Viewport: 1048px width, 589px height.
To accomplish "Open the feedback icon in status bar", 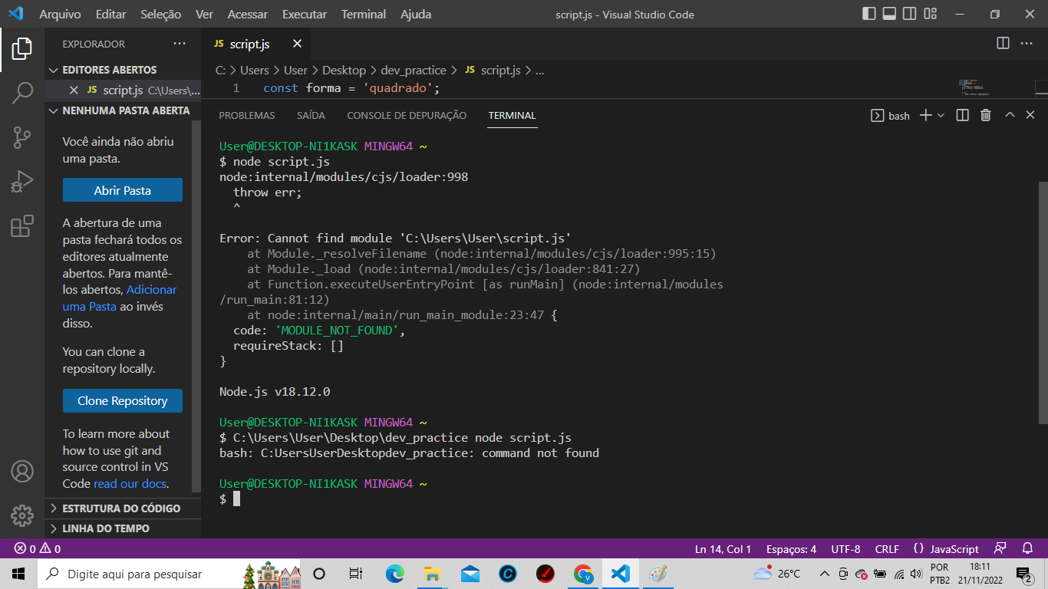I will tap(1000, 549).
